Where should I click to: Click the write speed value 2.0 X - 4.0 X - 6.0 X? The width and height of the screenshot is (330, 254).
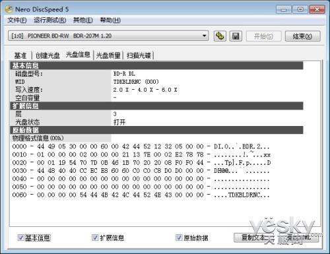145,90
